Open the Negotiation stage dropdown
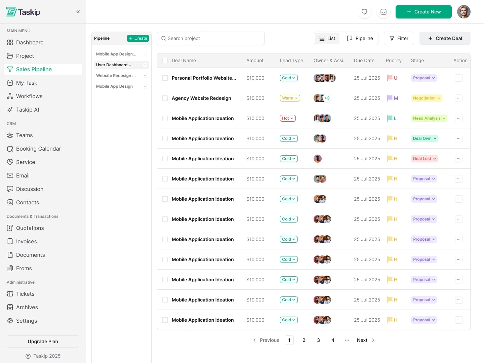484x363 pixels. click(426, 98)
